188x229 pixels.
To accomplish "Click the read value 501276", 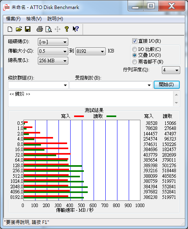I will point(169,166).
